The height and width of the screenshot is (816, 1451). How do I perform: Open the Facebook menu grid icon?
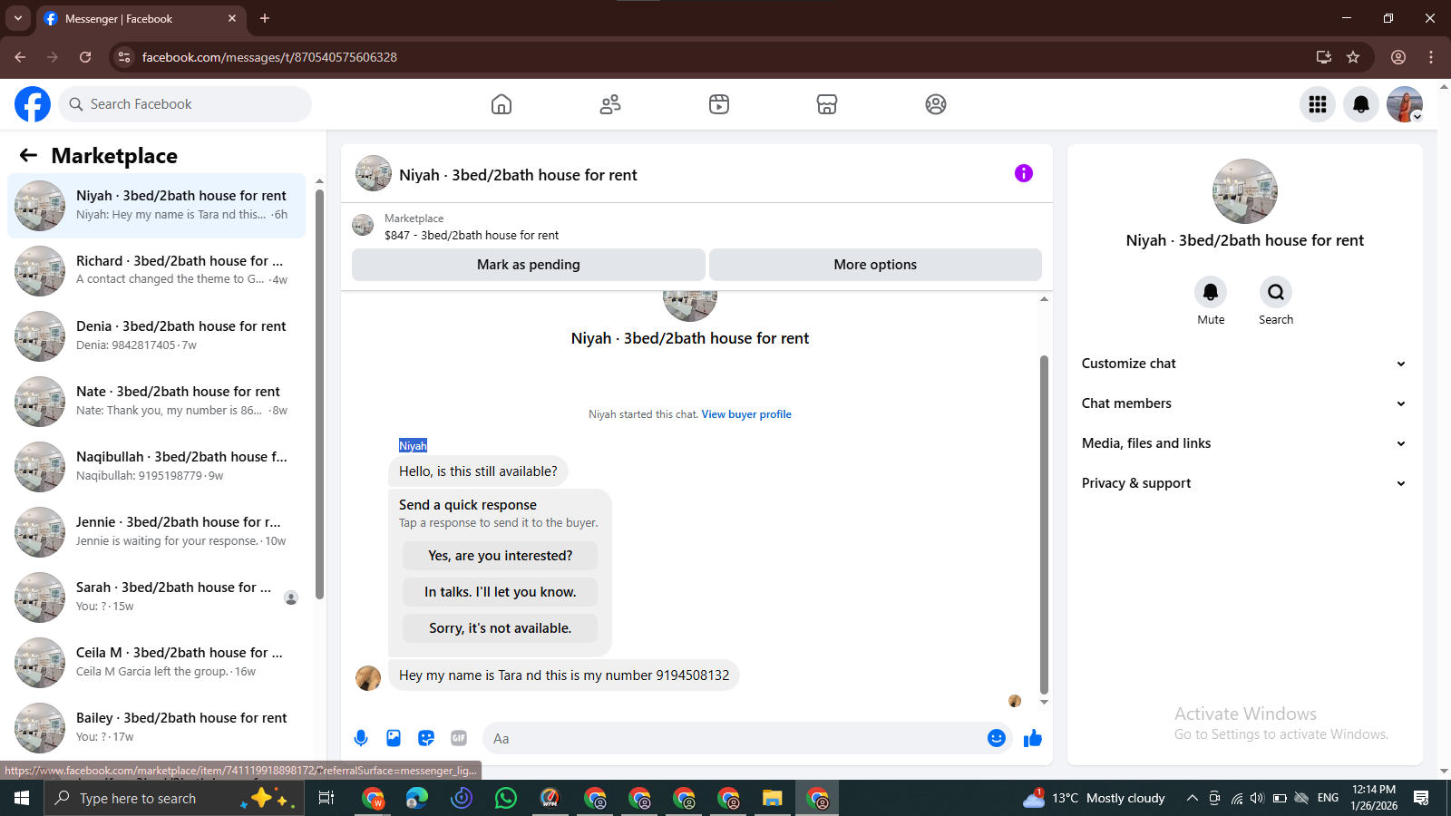pyautogui.click(x=1318, y=104)
